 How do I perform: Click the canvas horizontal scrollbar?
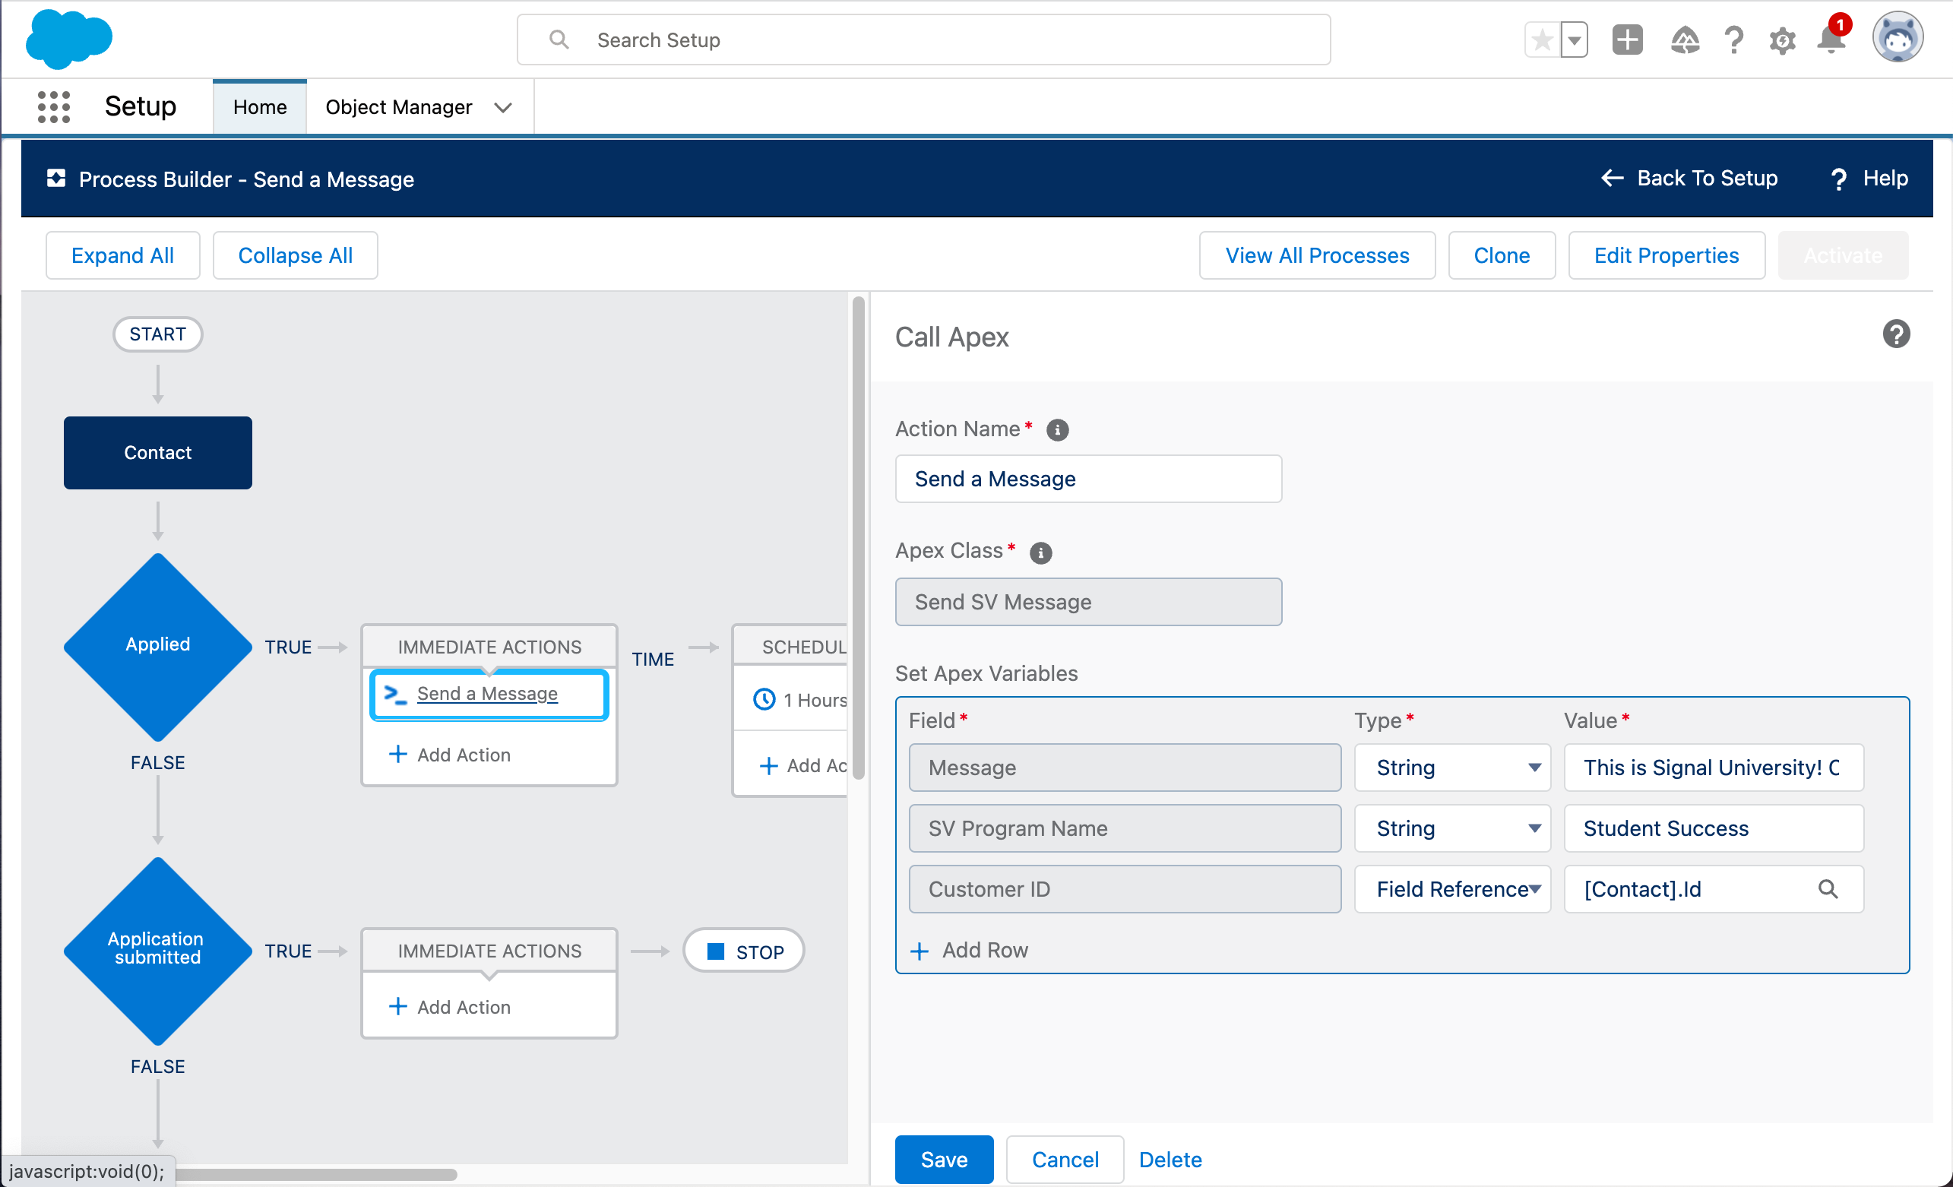(x=317, y=1174)
